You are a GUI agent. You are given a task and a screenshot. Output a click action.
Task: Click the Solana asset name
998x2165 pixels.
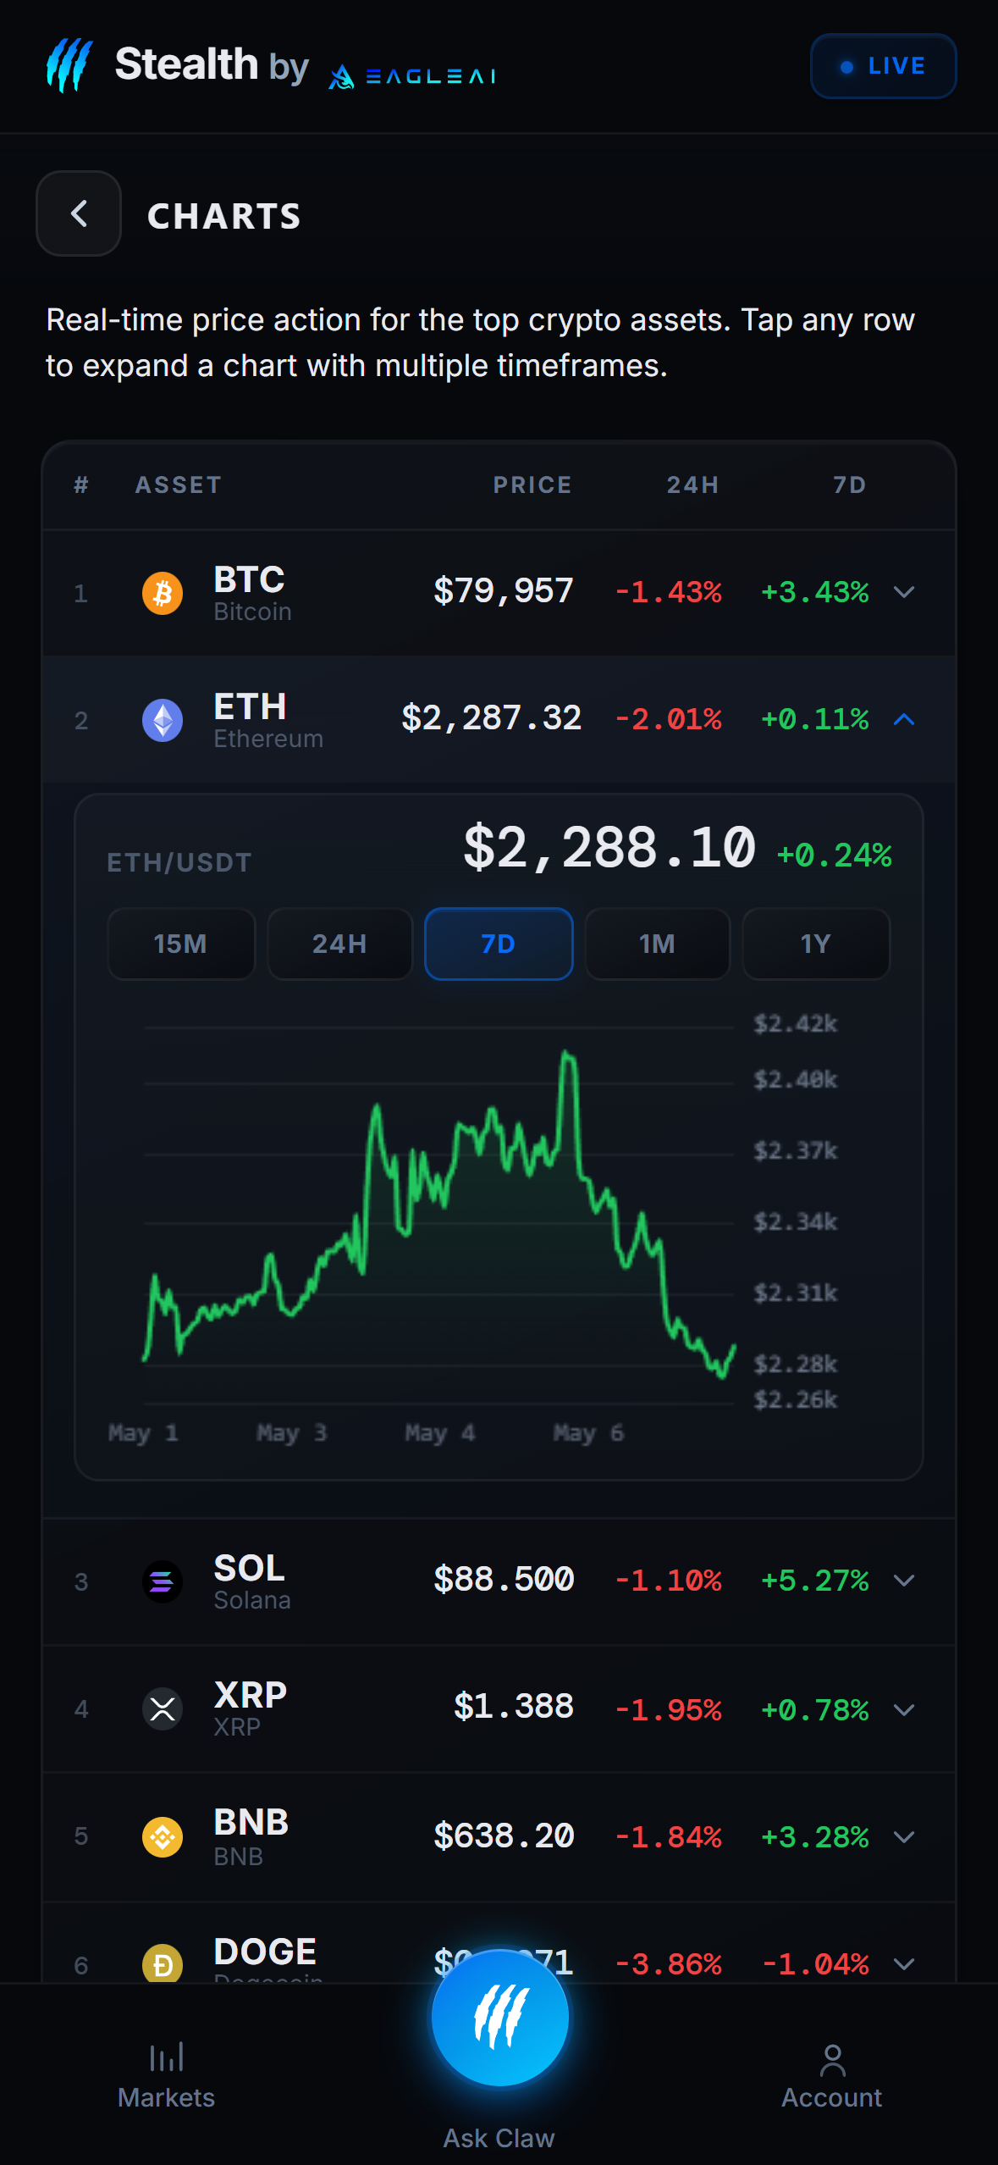pyautogui.click(x=252, y=1600)
